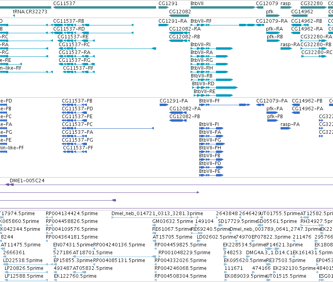
Task: Select transcript CG11537-RC label
Action: [74, 45]
